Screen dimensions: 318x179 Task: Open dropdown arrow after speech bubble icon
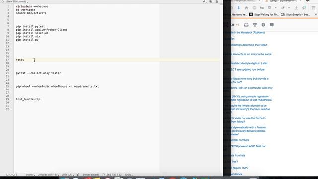tap(276, 8)
